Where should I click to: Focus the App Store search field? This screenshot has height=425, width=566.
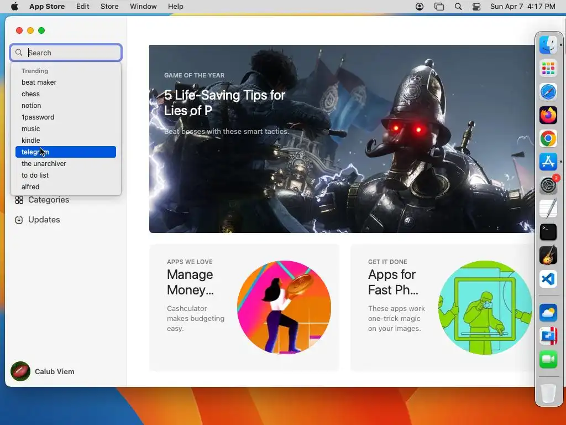click(x=66, y=53)
